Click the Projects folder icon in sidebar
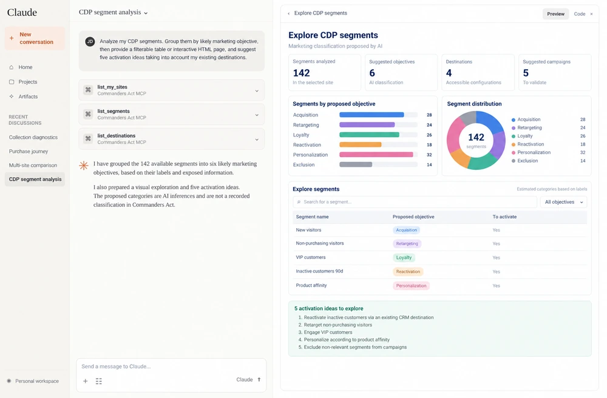607x398 pixels. [x=11, y=82]
